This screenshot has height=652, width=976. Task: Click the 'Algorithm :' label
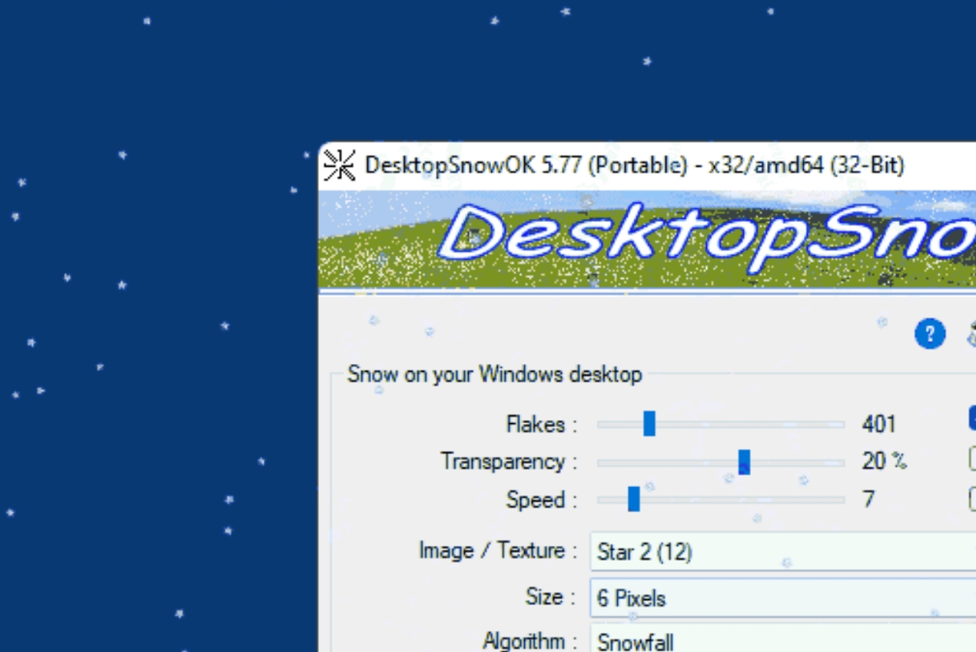coord(529,641)
